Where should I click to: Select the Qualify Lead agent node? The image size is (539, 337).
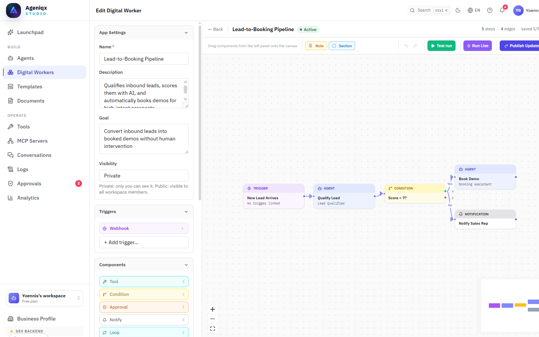(x=344, y=196)
